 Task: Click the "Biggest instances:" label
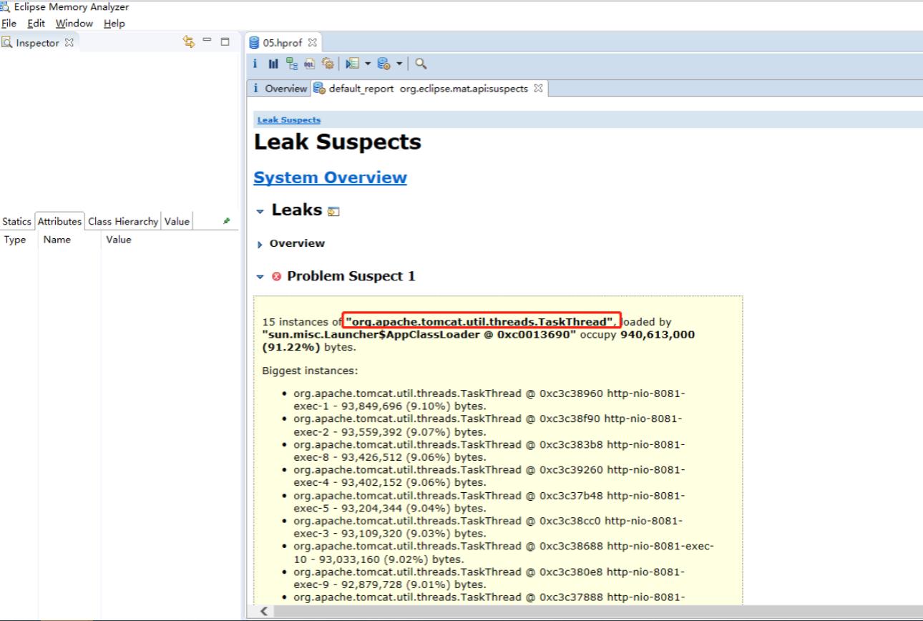[310, 371]
